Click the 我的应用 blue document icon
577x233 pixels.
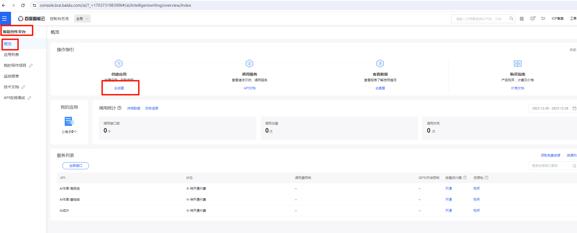point(69,121)
